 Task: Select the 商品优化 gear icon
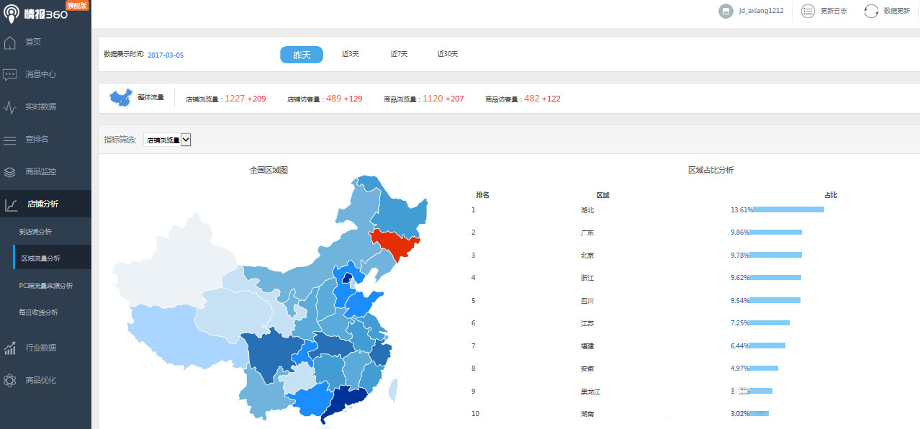point(10,380)
